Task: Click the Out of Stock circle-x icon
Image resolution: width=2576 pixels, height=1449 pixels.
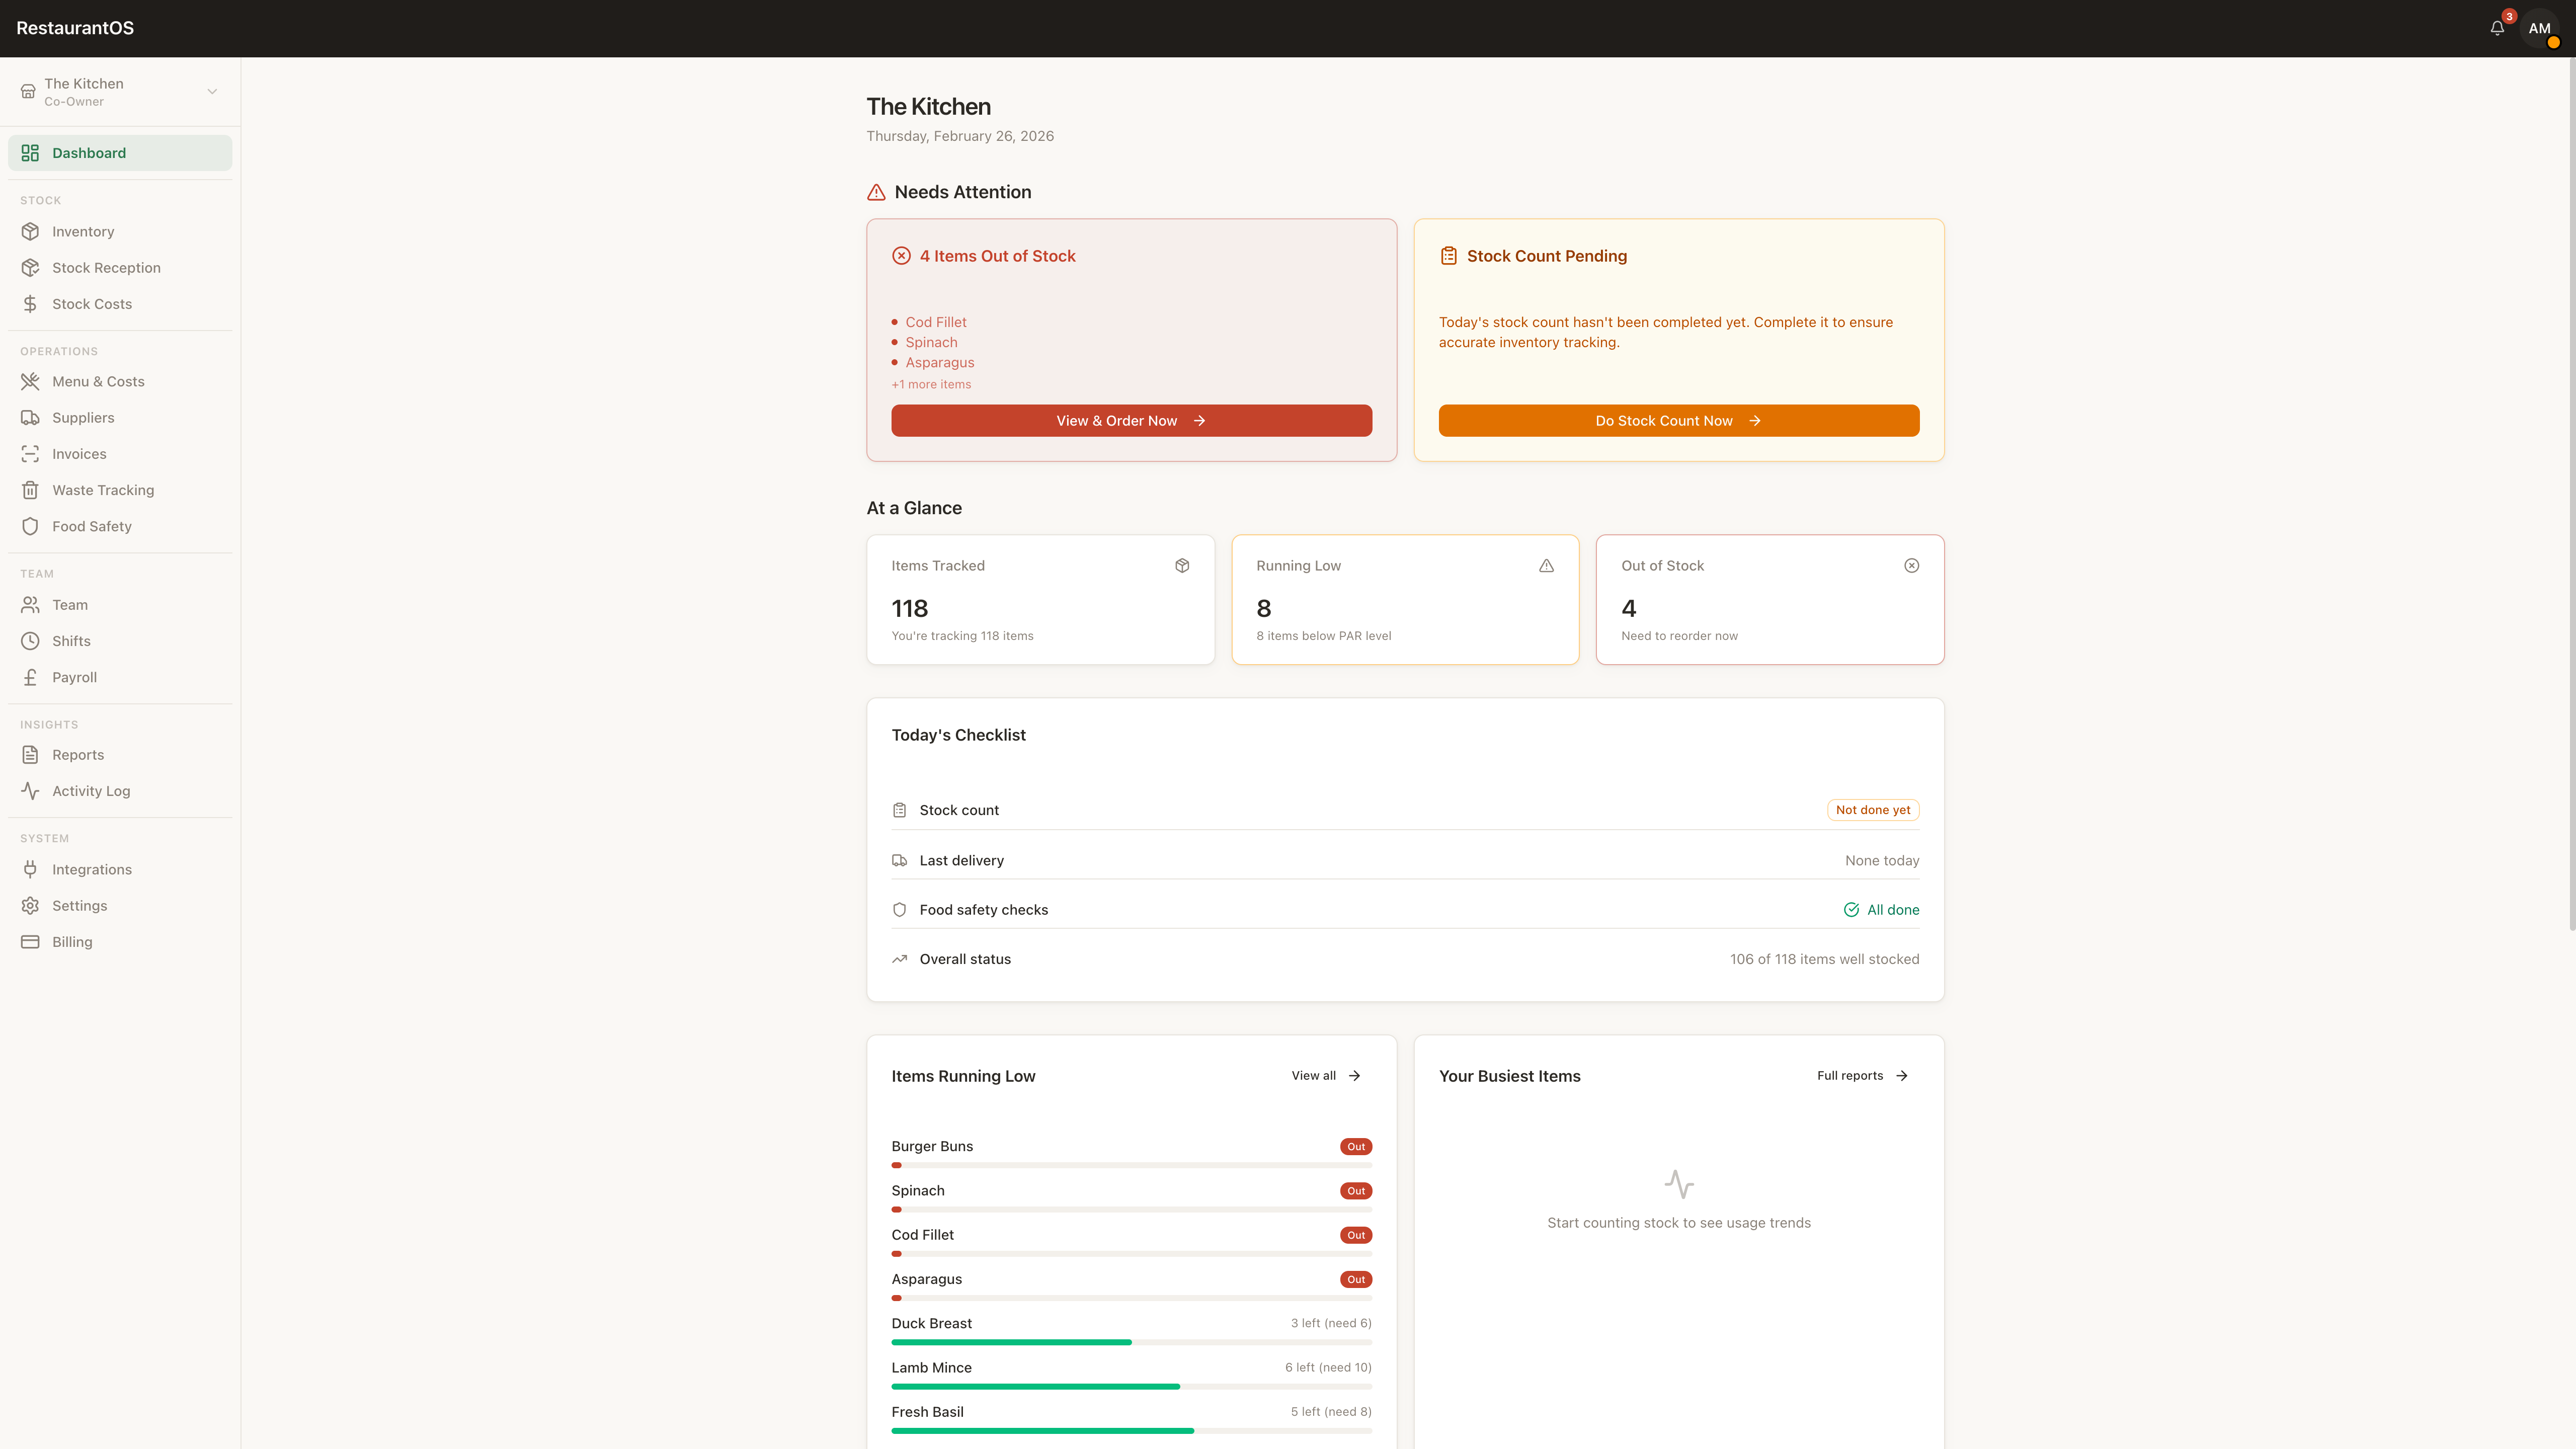Action: (x=1911, y=566)
